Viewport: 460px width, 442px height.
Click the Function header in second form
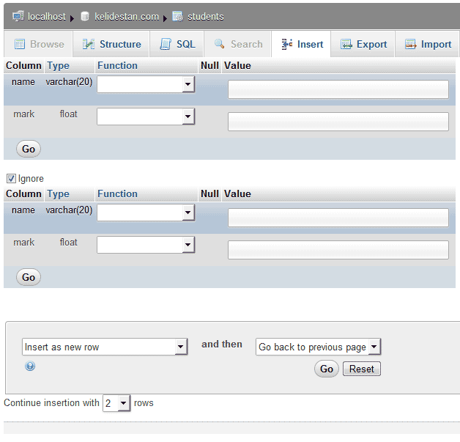coord(117,194)
